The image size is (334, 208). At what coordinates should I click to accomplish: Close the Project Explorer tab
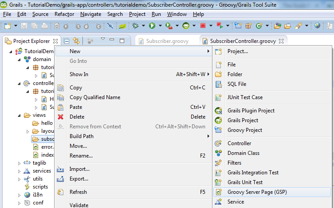tap(55, 41)
